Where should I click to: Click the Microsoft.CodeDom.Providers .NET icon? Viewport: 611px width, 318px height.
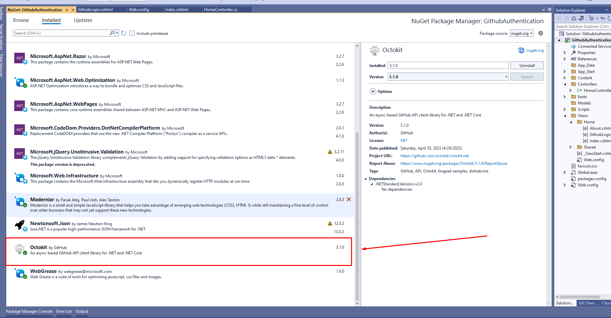(20, 130)
